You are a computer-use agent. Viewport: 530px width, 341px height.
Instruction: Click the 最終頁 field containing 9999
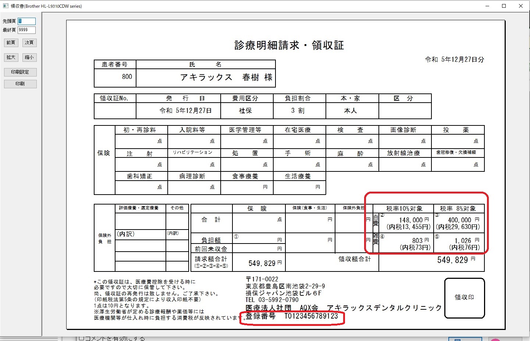point(26,30)
